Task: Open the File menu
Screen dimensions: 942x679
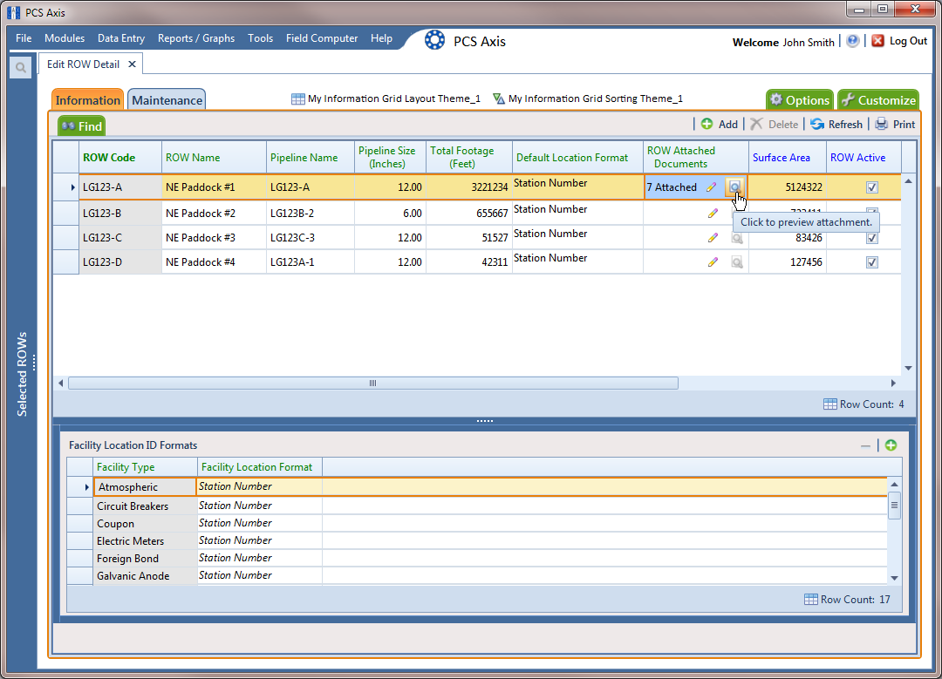Action: click(x=24, y=37)
